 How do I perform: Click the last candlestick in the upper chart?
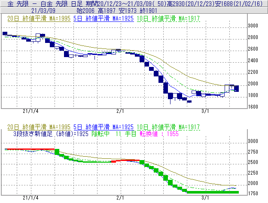pyautogui.click(x=236, y=88)
